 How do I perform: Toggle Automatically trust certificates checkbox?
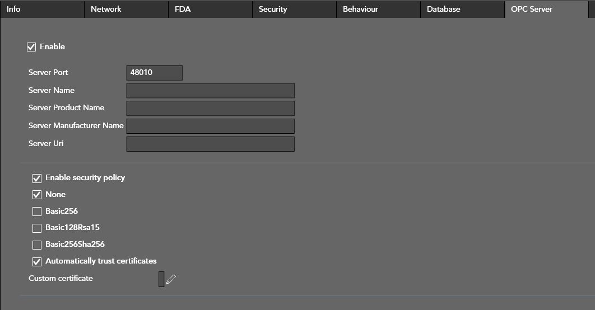click(x=37, y=261)
